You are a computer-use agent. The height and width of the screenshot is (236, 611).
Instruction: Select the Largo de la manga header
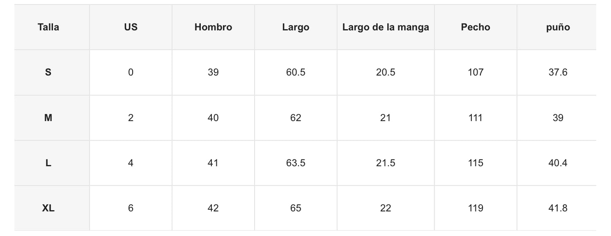386,27
